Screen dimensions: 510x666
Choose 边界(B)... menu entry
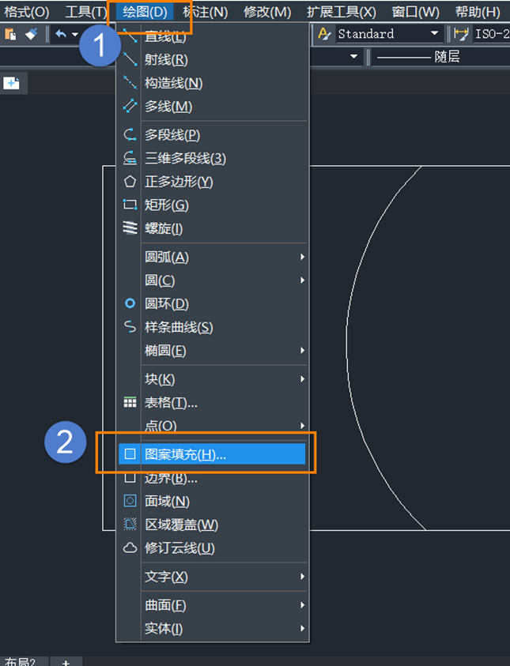212,478
